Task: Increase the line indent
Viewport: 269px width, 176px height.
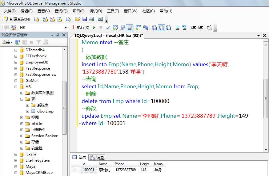Action: point(200,28)
